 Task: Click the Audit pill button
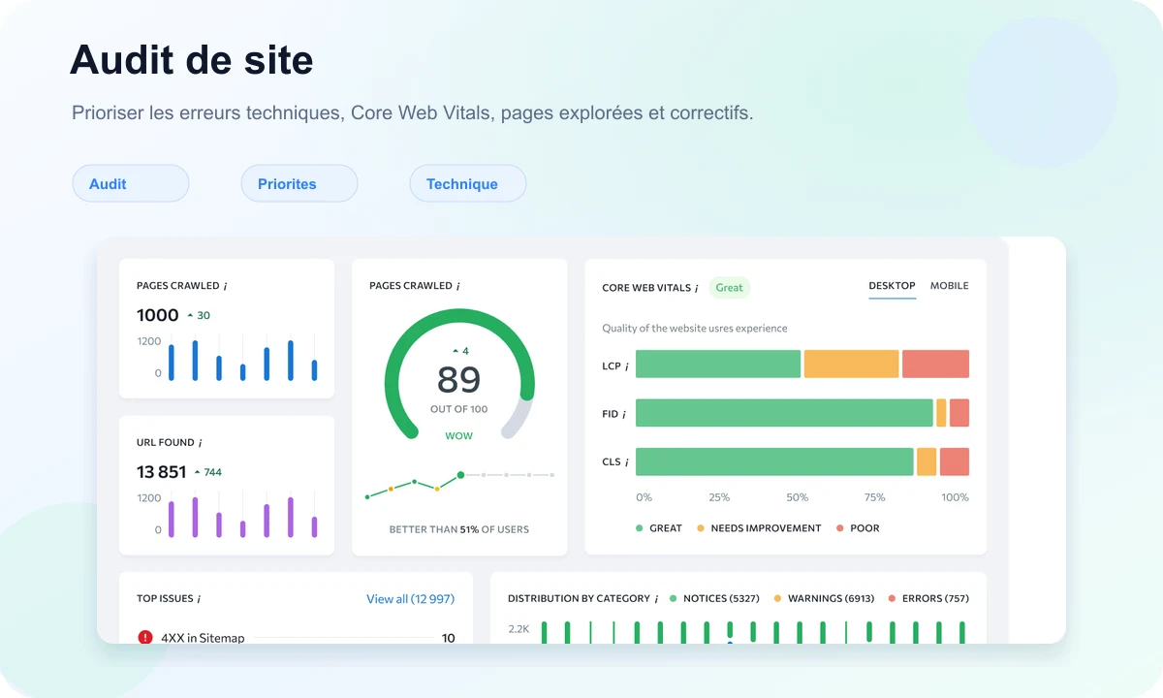pyautogui.click(x=131, y=183)
